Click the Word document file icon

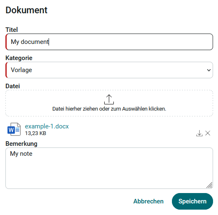[x=14, y=129]
